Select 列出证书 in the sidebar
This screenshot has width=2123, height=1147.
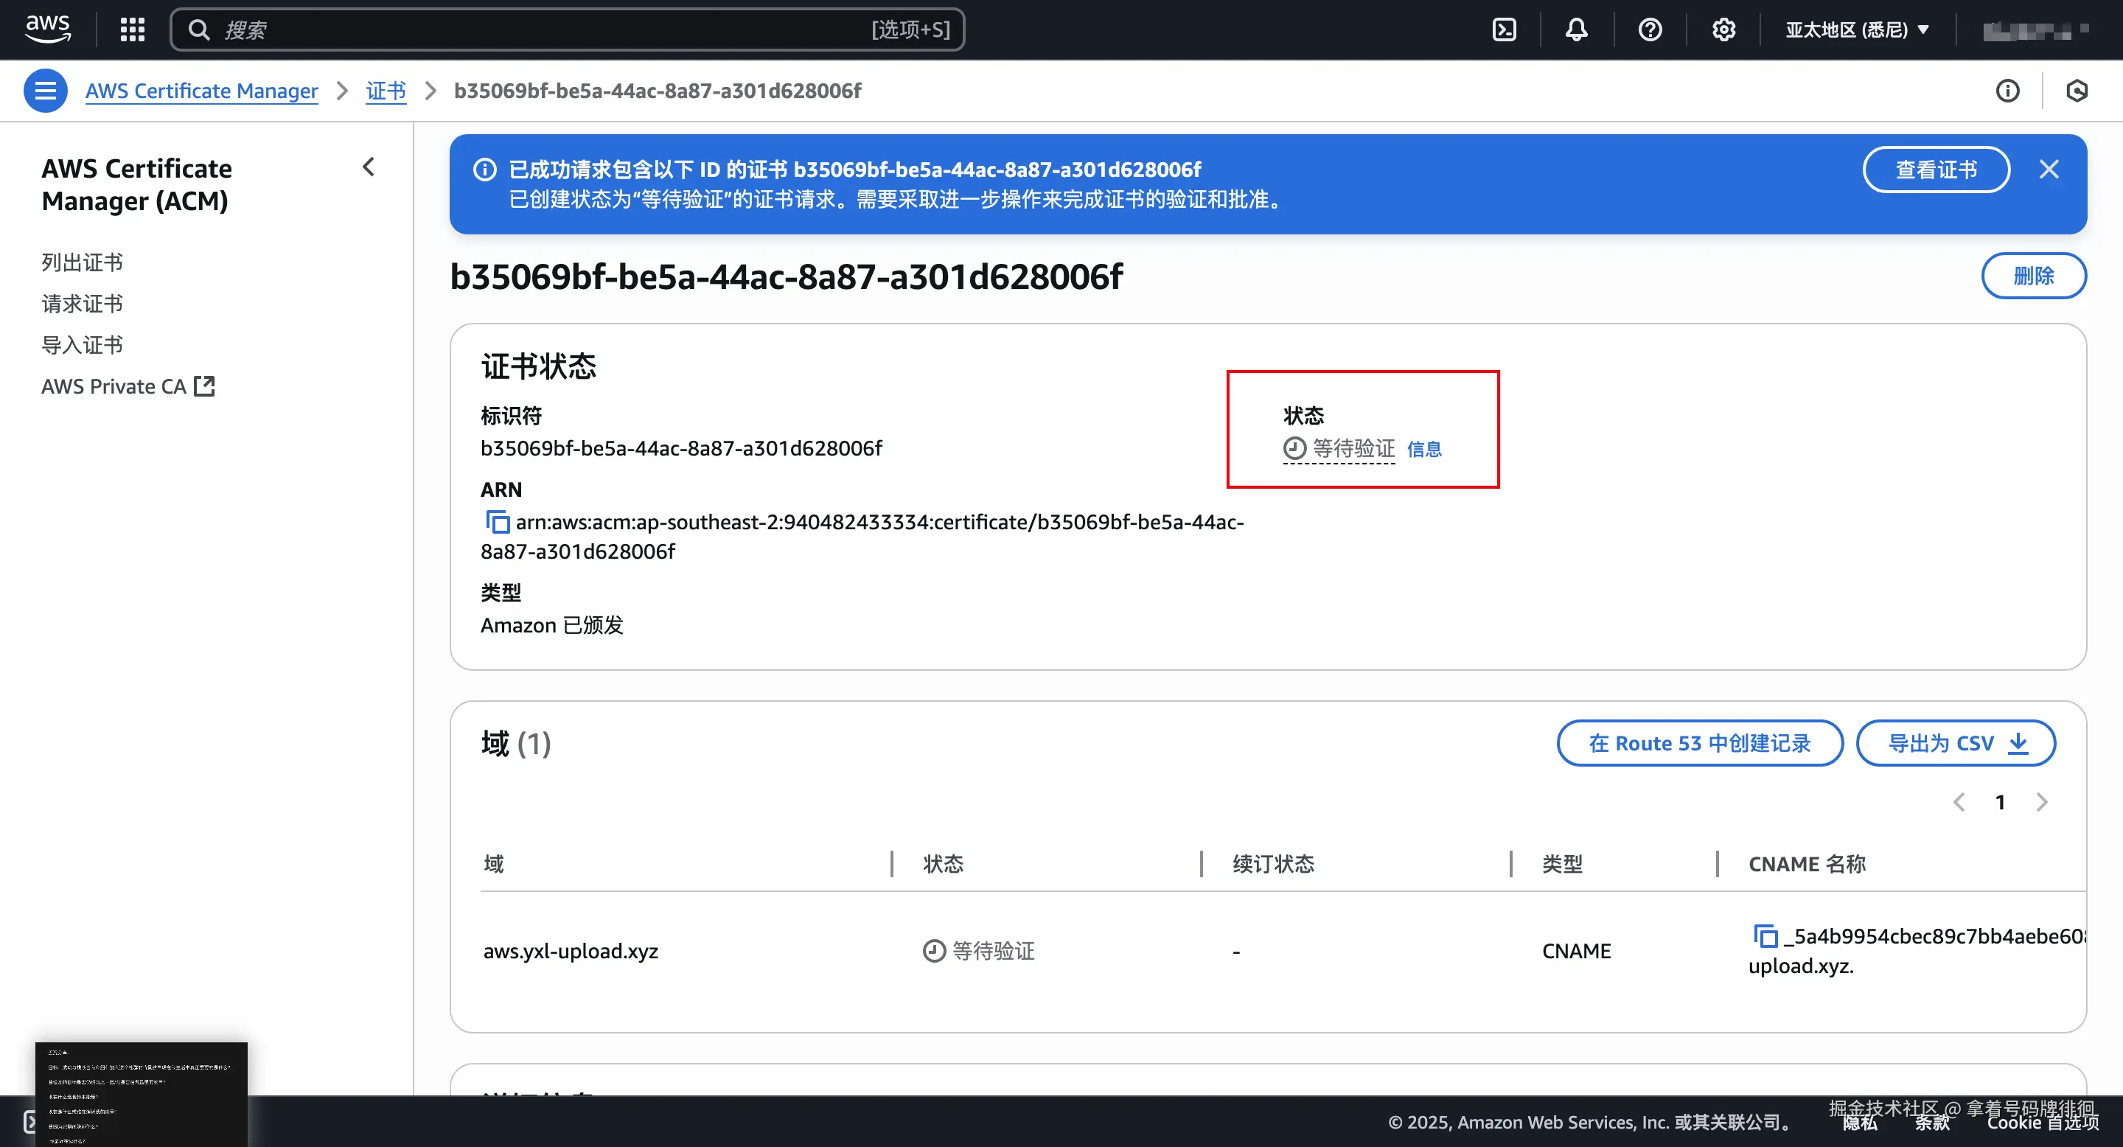[83, 263]
